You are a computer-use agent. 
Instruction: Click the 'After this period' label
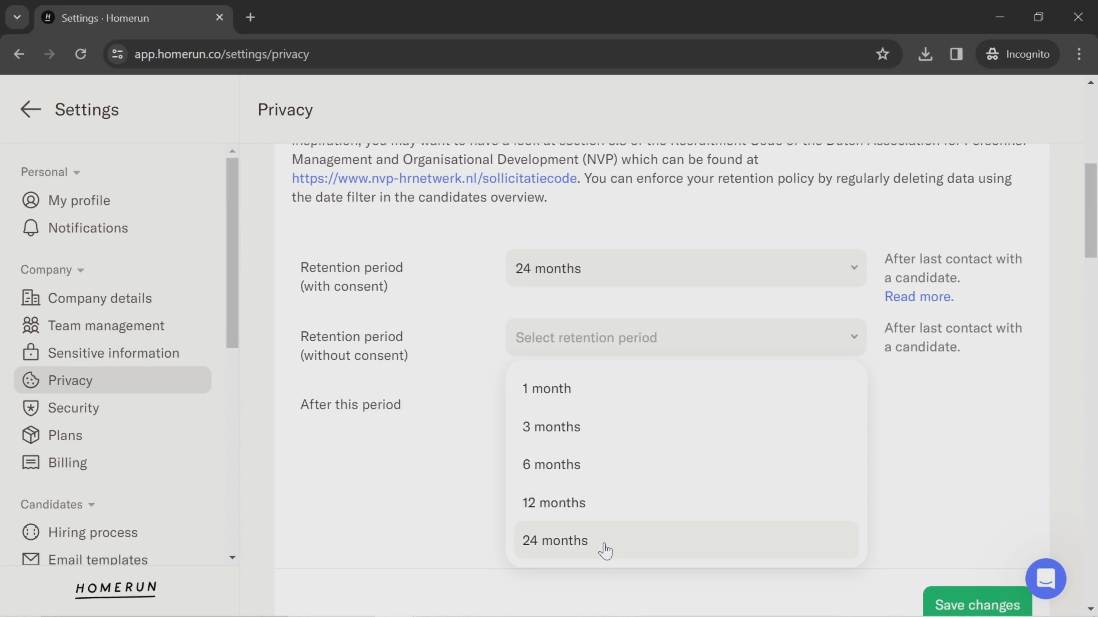click(350, 404)
